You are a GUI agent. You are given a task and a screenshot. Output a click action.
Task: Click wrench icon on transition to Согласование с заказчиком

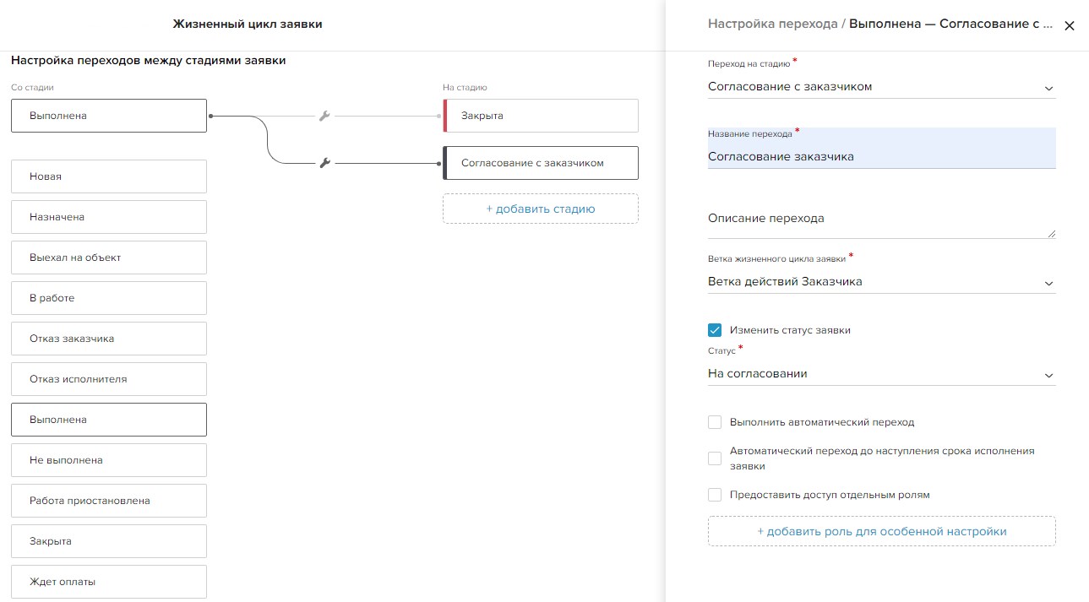coord(324,163)
